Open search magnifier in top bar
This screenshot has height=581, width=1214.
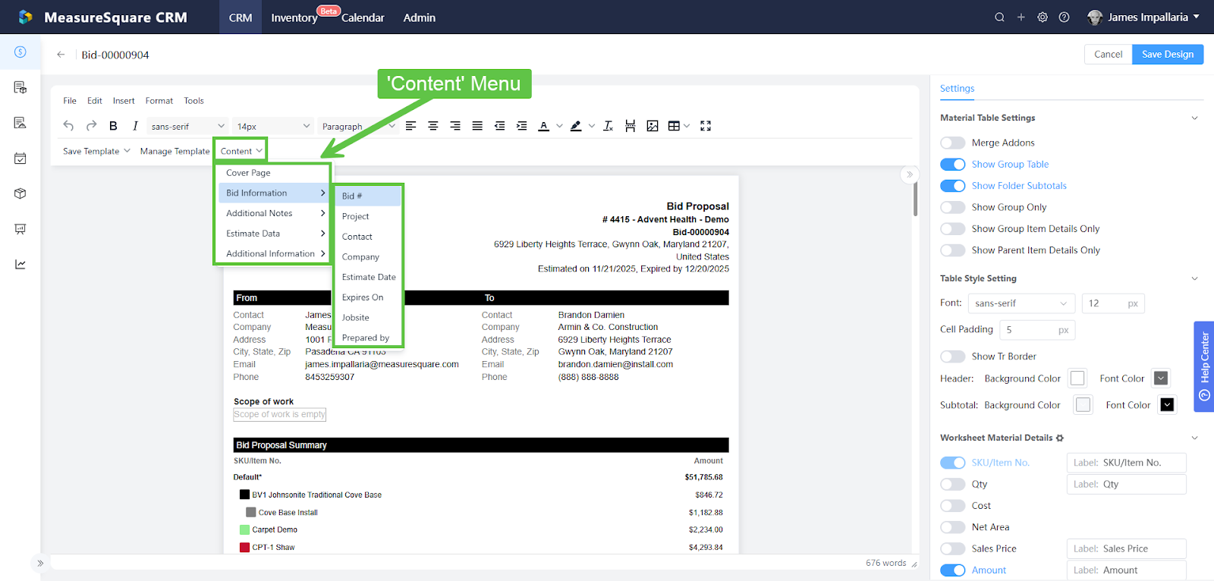pyautogui.click(x=999, y=17)
